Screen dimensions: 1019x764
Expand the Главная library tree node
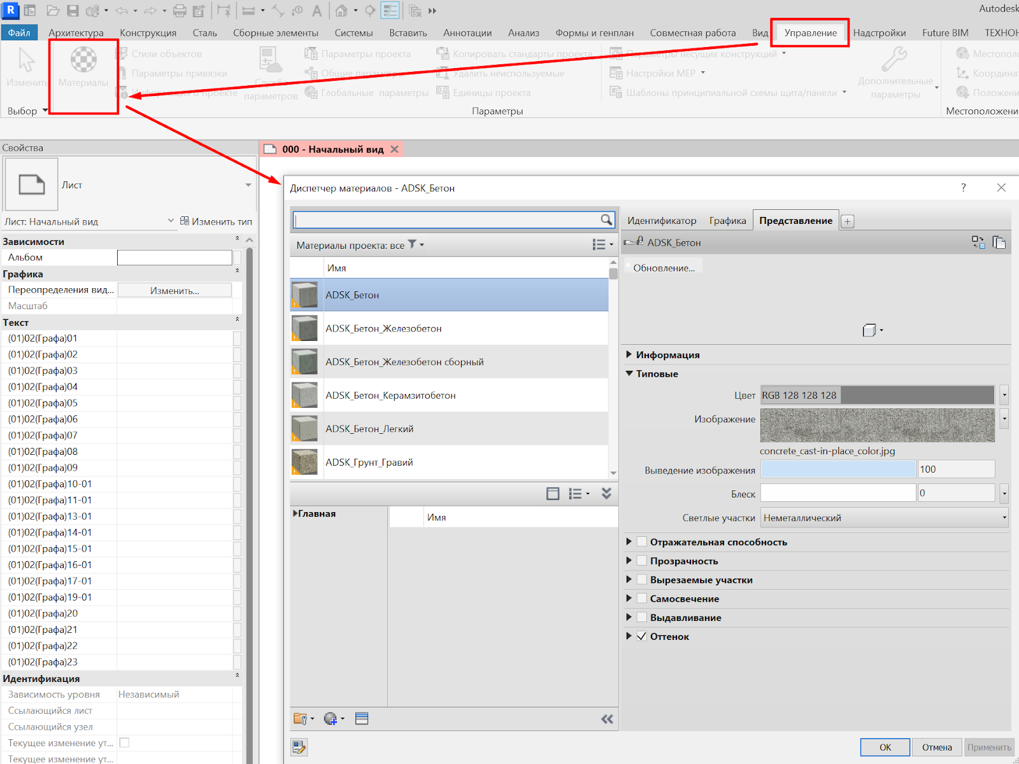[x=296, y=513]
